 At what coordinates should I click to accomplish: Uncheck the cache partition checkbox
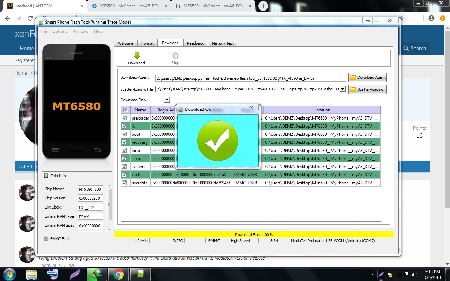124,175
